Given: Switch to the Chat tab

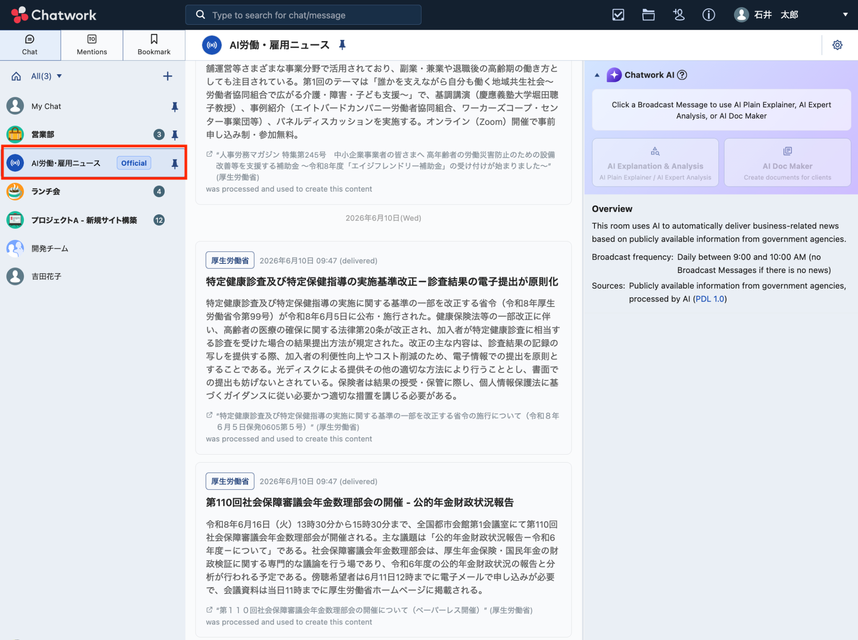Looking at the screenshot, I should [30, 45].
